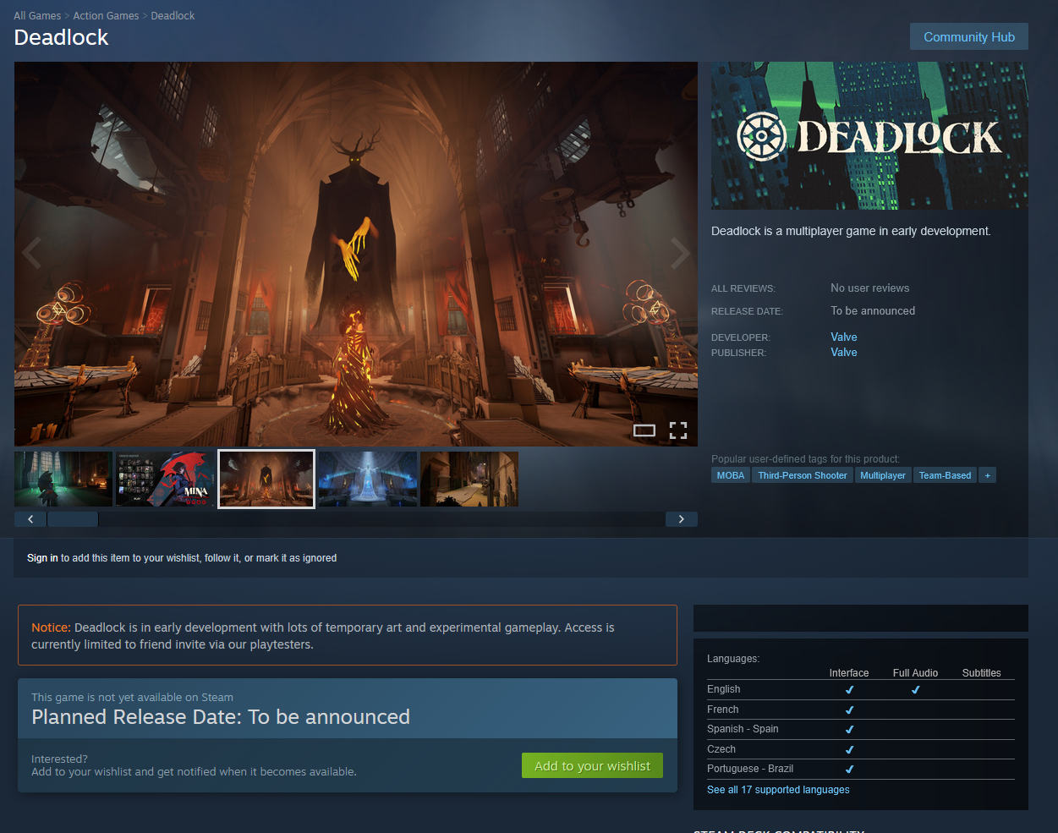Open the MOBA tag

[x=731, y=475]
